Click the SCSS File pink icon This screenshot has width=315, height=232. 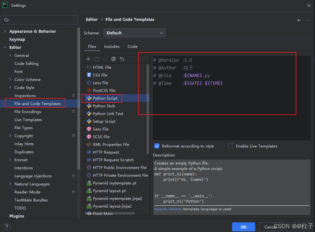point(89,137)
